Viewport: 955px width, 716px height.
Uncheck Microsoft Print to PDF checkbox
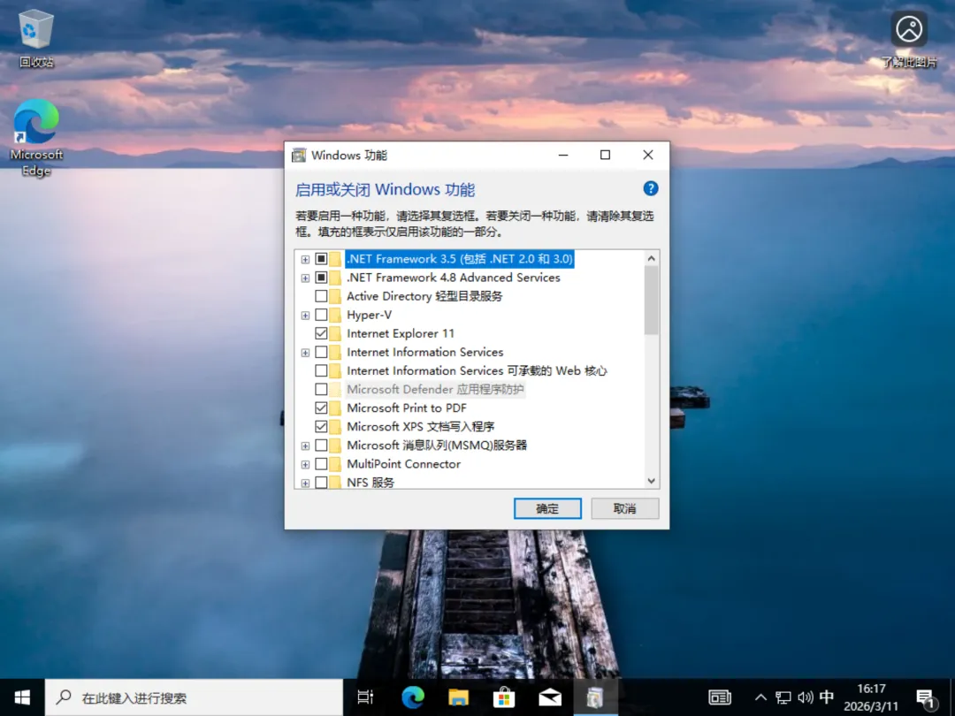[x=321, y=408]
